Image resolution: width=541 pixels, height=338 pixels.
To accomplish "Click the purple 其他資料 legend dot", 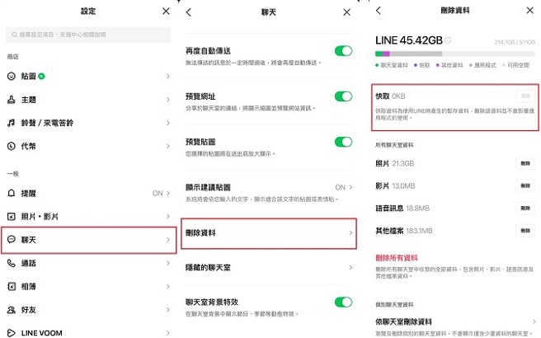I will point(437,65).
